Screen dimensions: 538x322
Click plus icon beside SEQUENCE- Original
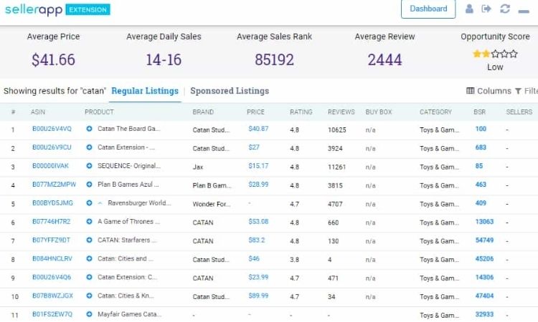[89, 166]
